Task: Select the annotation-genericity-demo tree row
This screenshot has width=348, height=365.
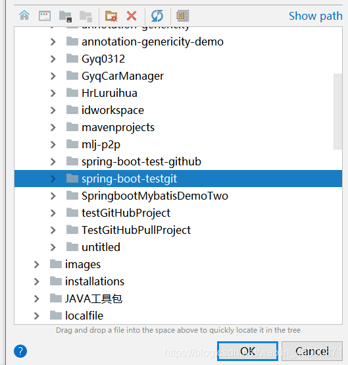Action: [178, 42]
